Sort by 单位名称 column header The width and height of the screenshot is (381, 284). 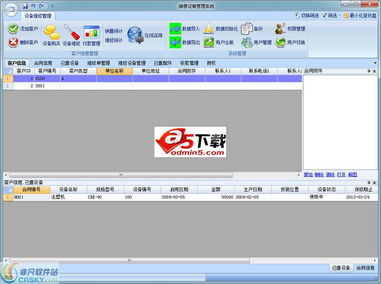point(115,71)
